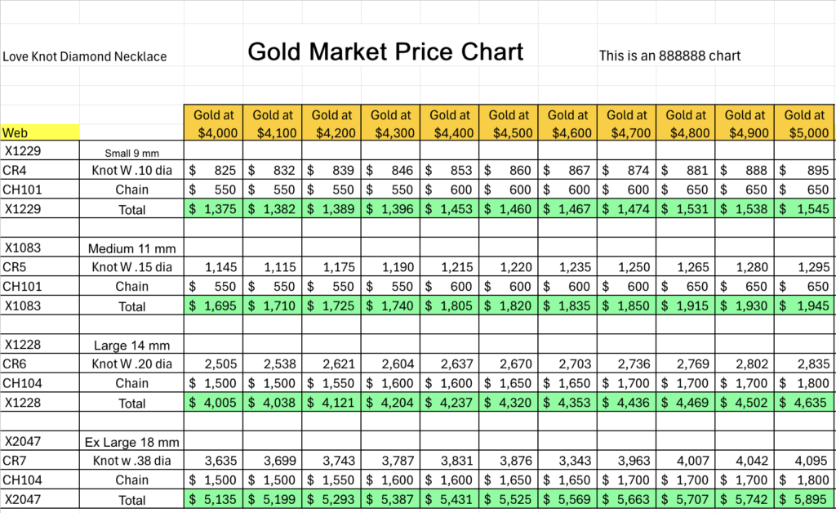Image resolution: width=836 pixels, height=513 pixels.
Task: Select the "Large 14 mm" cell
Action: pyautogui.click(x=131, y=345)
